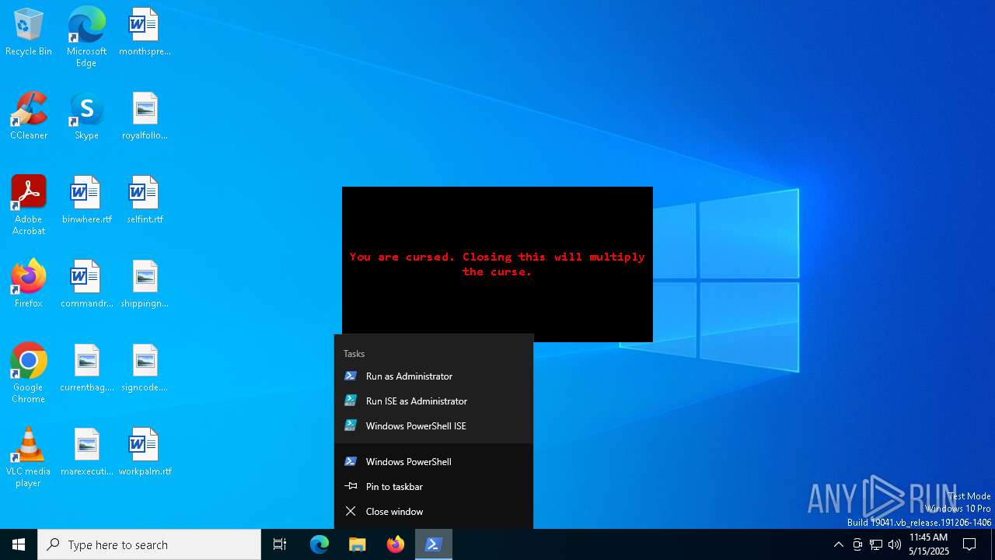
Task: Launch Windows PowerShell from jump list
Action: coord(434,461)
